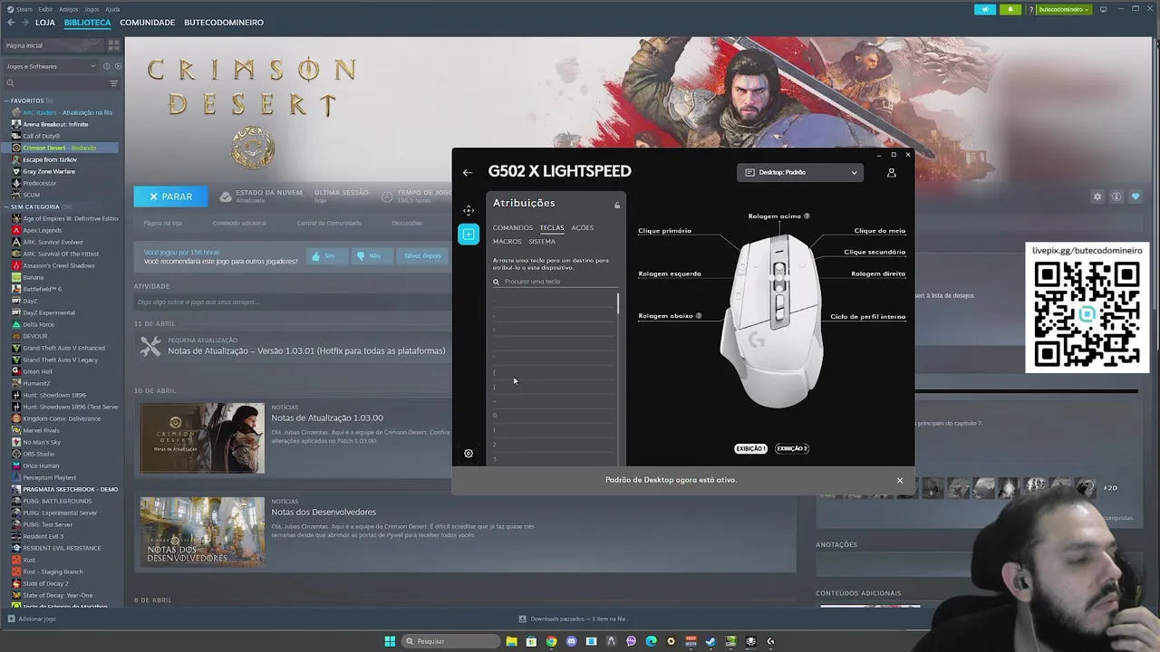Collapse the FAVORITOS category
This screenshot has width=1160, height=652.
[x=27, y=101]
